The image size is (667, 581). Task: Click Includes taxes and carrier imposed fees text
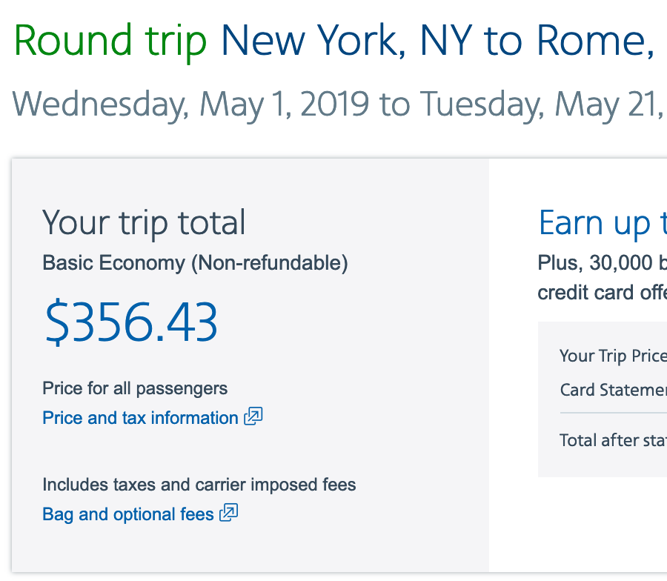[x=199, y=485]
